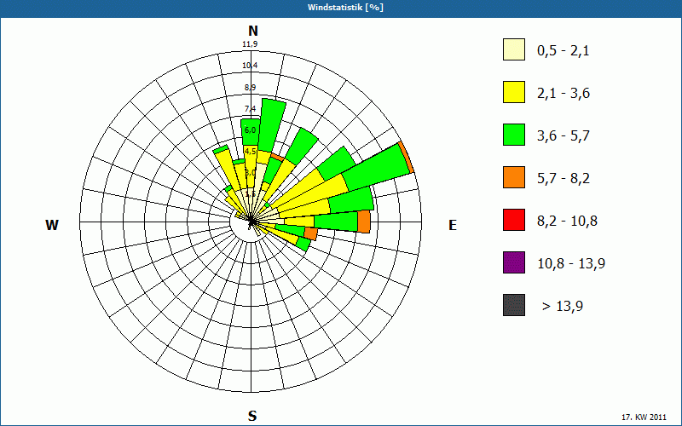Viewport: 682px width, 426px height.
Task: Click the yellow 2,1 - 3,6 legend swatch
Action: click(x=514, y=92)
